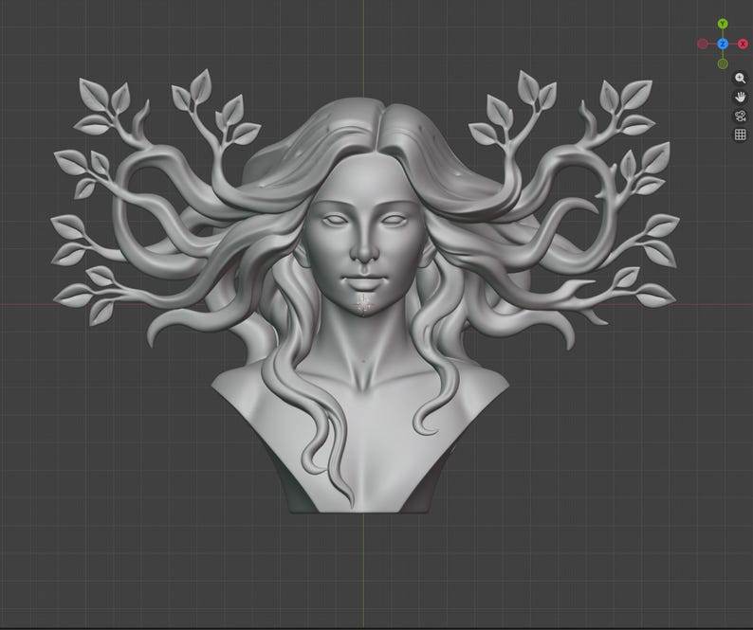This screenshot has height=630, width=753.
Task: Click the dim red negative X gizmo ball
Action: tap(703, 45)
